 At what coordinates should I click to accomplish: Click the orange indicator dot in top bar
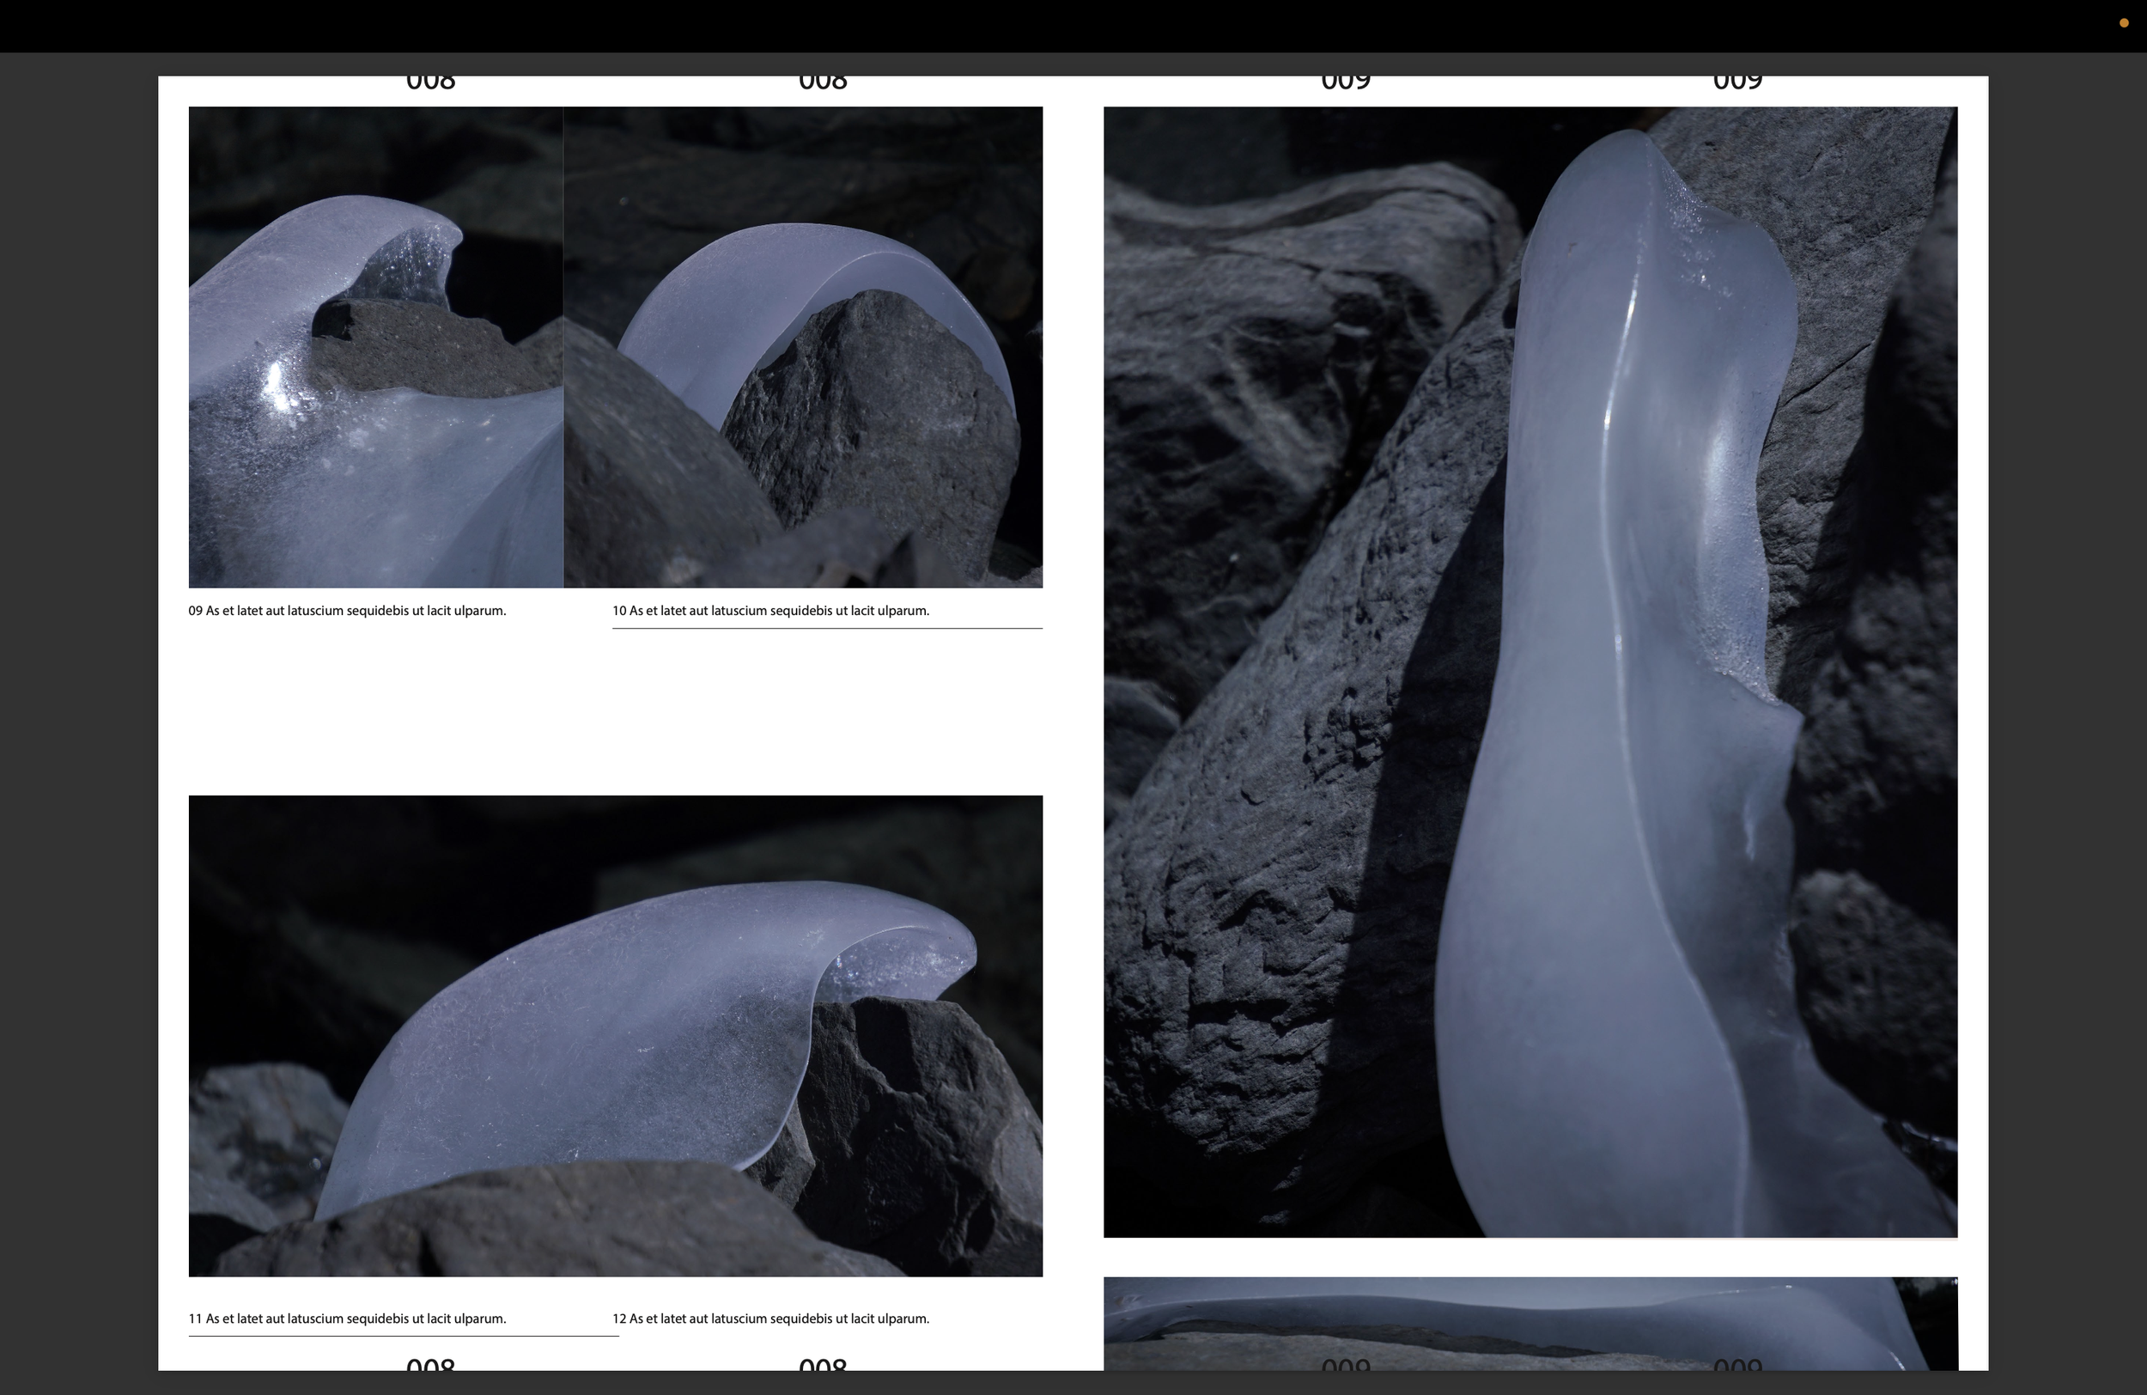click(x=2123, y=23)
